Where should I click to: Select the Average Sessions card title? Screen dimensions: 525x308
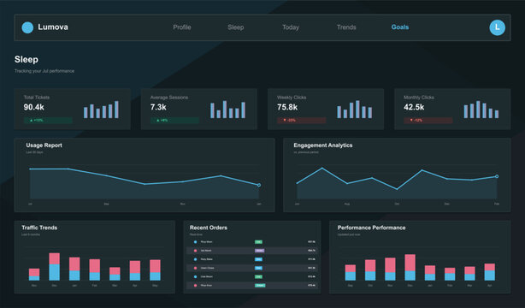(x=169, y=98)
